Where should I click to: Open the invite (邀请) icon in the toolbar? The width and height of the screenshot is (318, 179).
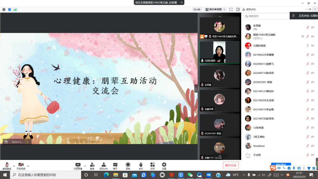point(92,165)
